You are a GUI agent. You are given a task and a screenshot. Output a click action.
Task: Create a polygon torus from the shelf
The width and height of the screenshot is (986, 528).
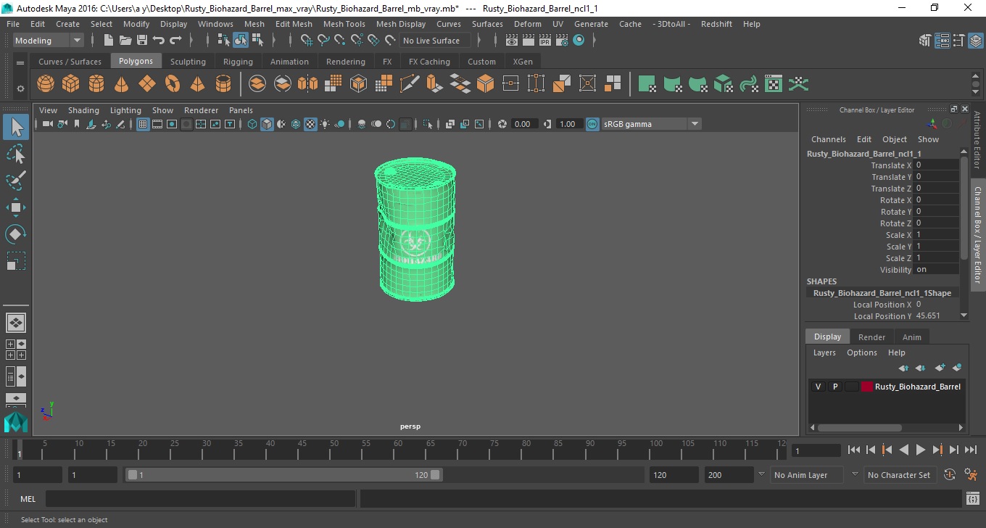pyautogui.click(x=173, y=84)
